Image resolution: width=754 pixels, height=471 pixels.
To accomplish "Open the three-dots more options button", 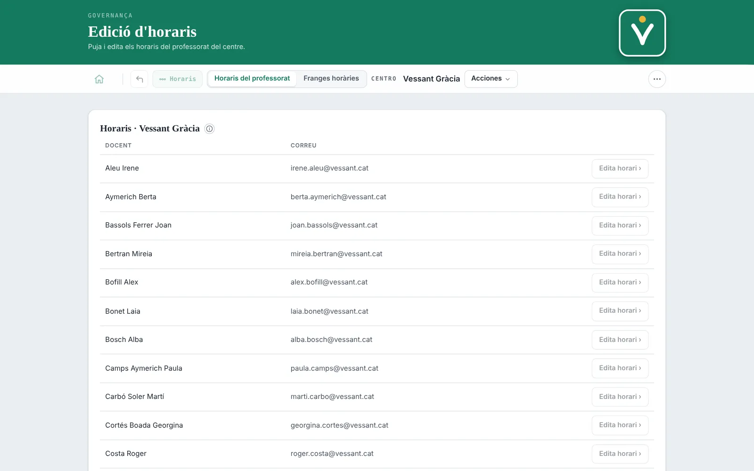I will (x=657, y=79).
